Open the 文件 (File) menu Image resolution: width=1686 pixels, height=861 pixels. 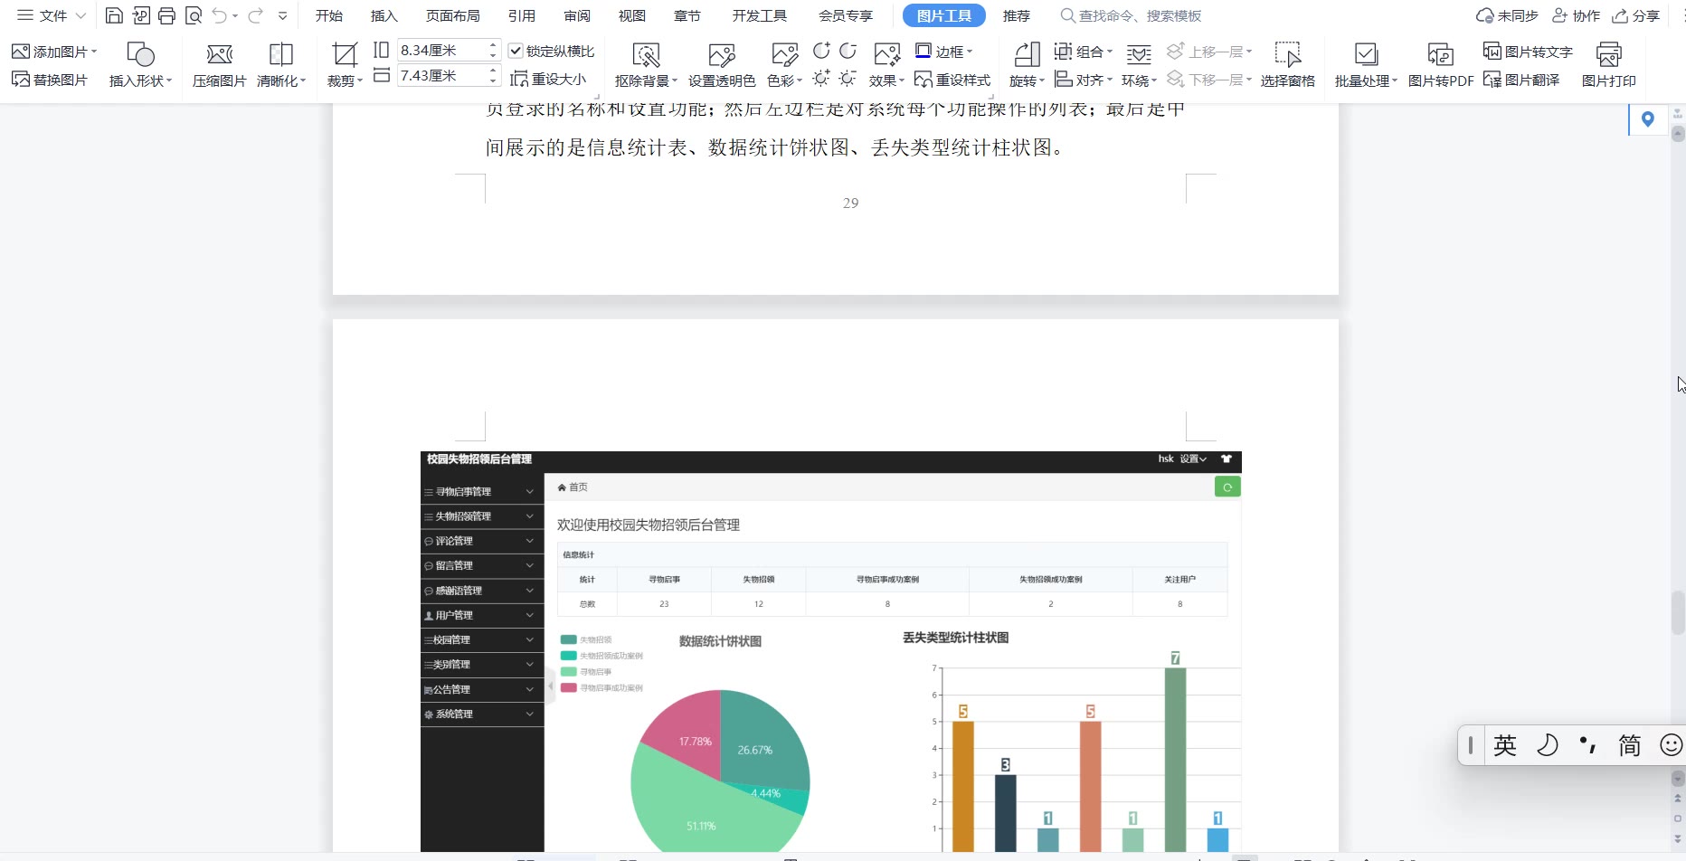[x=52, y=15]
